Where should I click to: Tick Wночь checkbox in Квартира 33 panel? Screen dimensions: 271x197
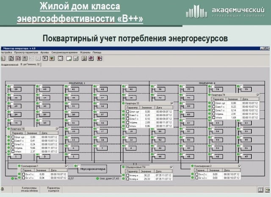[x=128, y=126]
